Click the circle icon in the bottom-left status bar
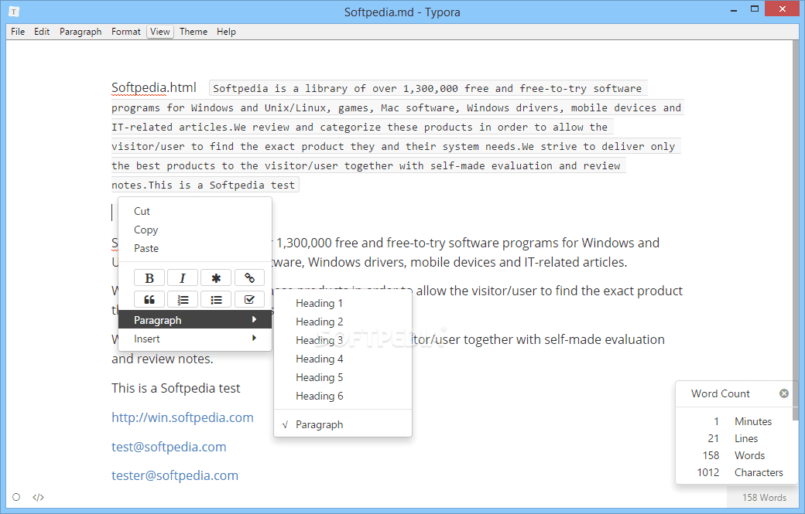 pos(16,497)
